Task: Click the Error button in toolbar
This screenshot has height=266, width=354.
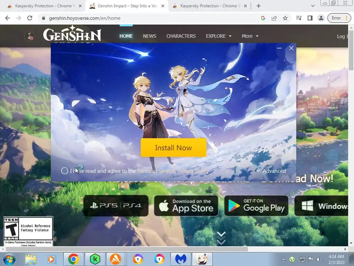Action: (339, 18)
